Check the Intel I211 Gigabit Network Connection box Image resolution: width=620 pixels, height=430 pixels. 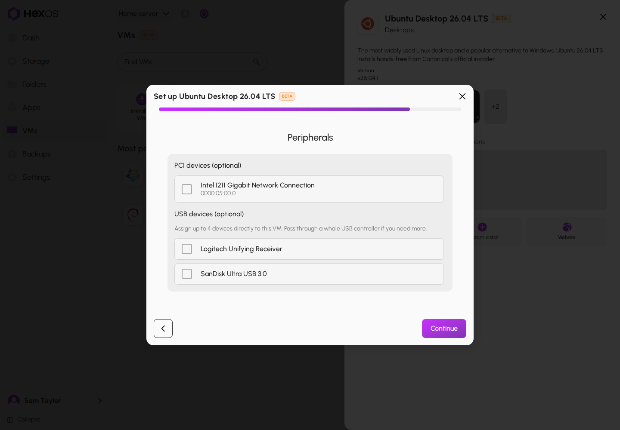coord(187,189)
